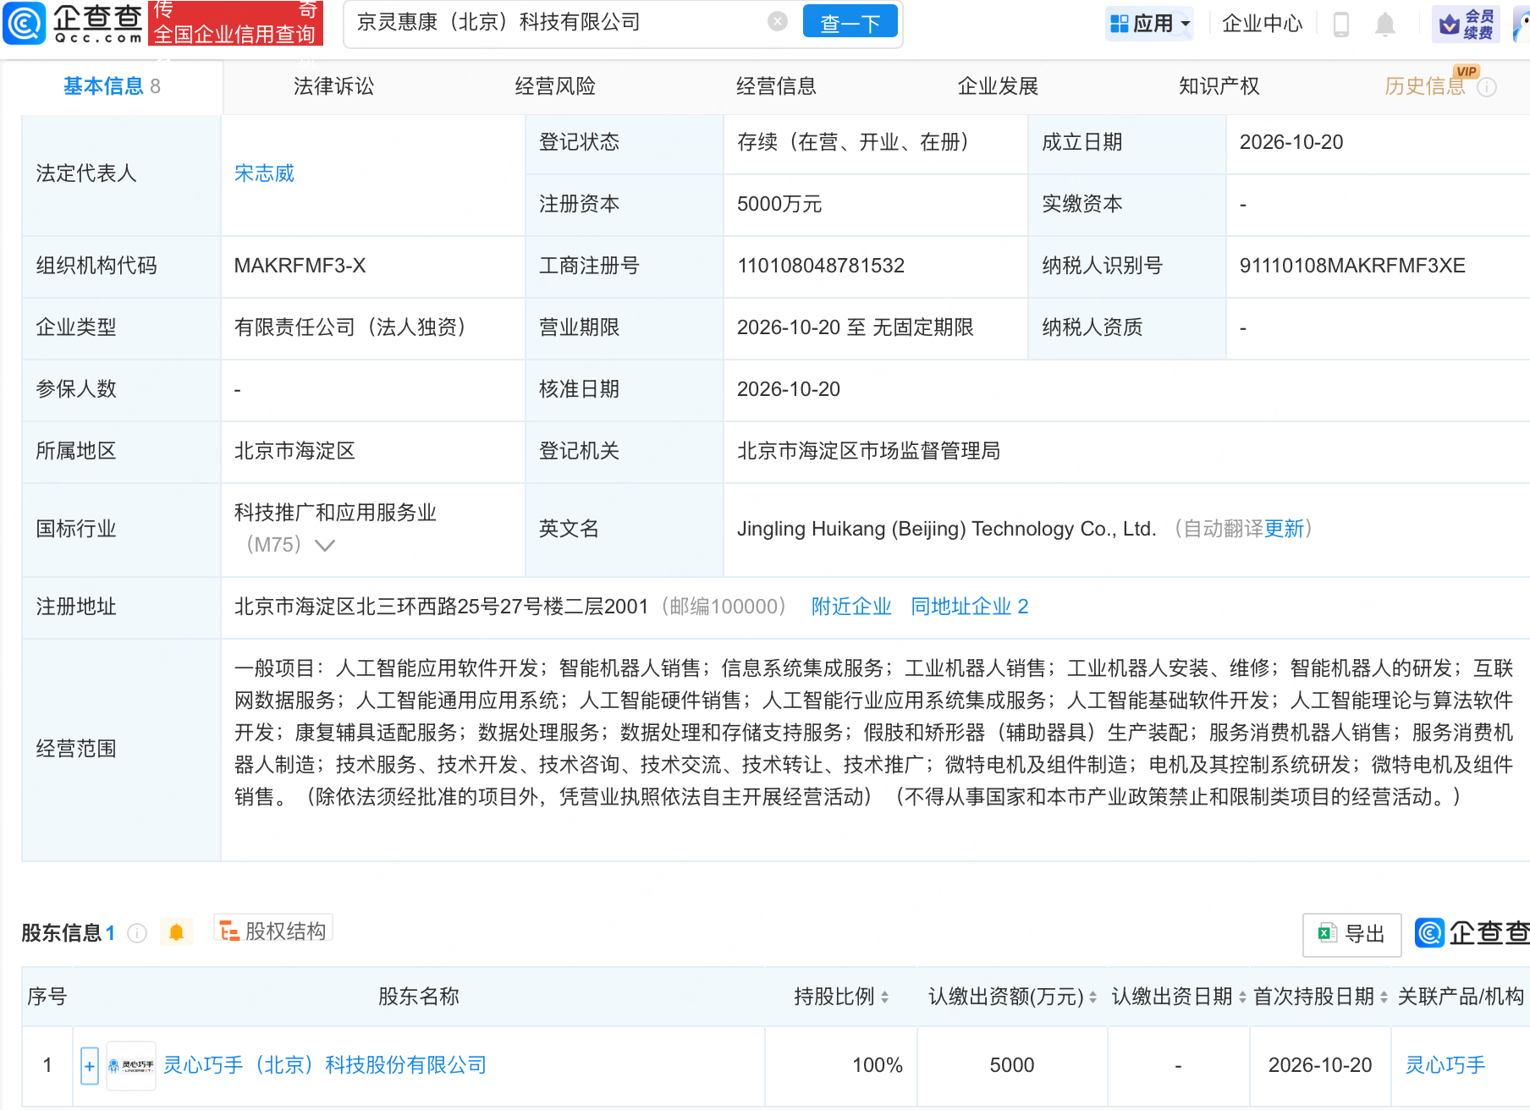Open the 经营风险 tab
Viewport: 1530px width, 1110px height.
pos(555,86)
